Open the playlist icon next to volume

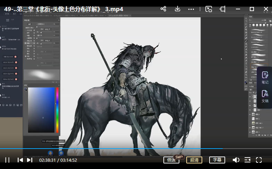click(247, 160)
